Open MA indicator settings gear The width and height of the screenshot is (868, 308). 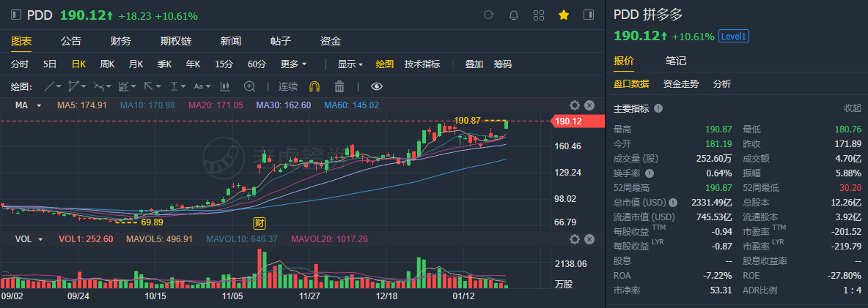(x=575, y=105)
